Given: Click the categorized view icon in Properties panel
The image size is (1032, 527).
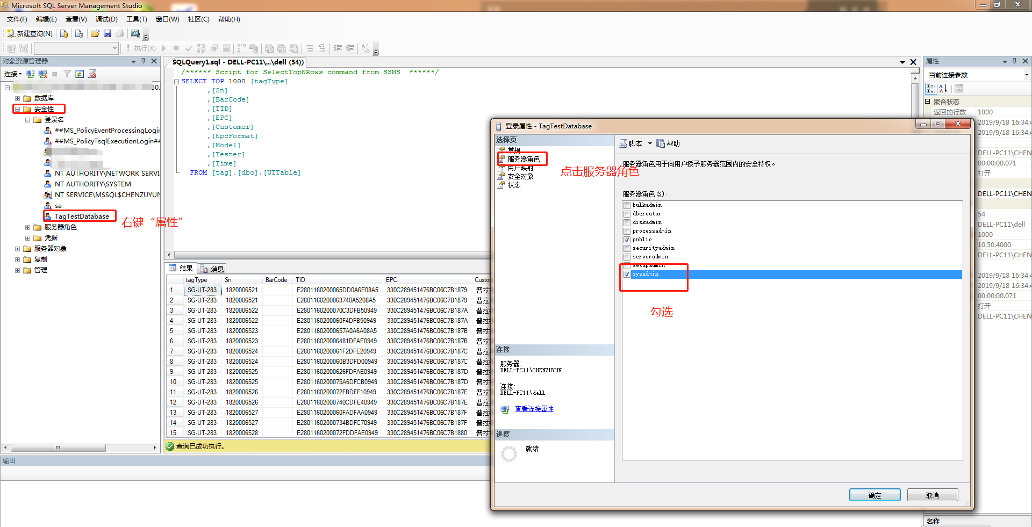Looking at the screenshot, I should point(931,89).
